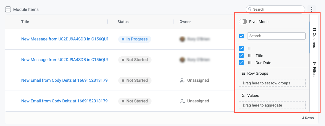
Task: Enable the Pivot Mode toggle
Action: [243, 22]
